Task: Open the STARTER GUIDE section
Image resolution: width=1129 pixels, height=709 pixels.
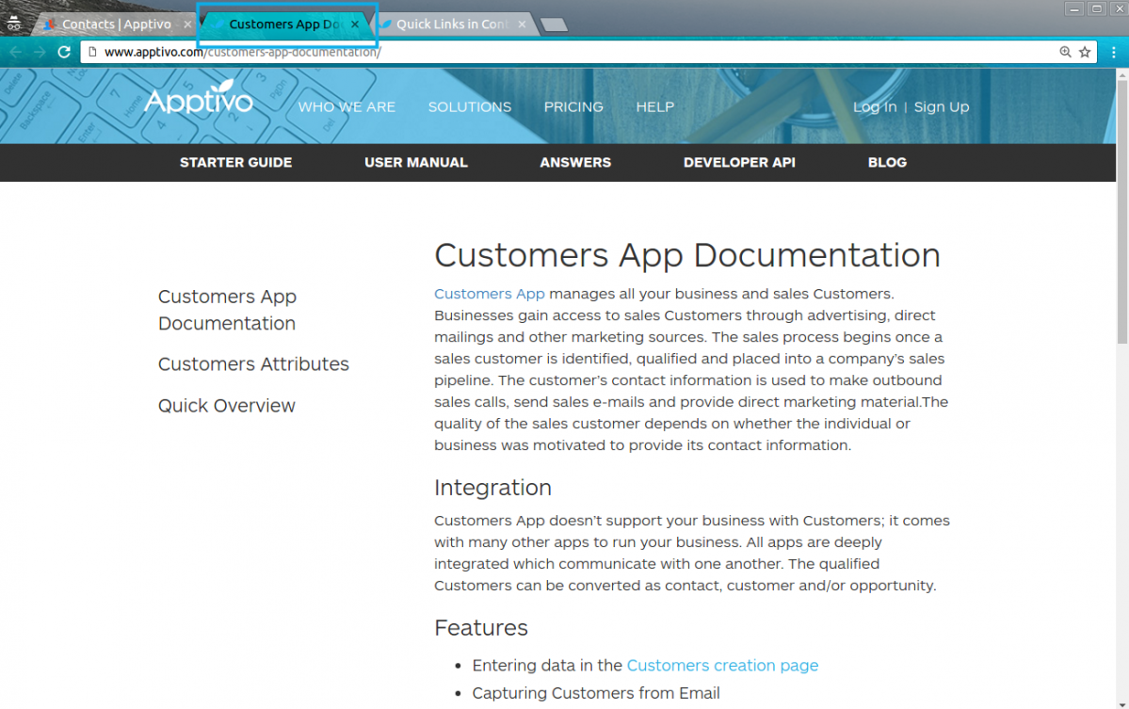Action: (x=235, y=163)
